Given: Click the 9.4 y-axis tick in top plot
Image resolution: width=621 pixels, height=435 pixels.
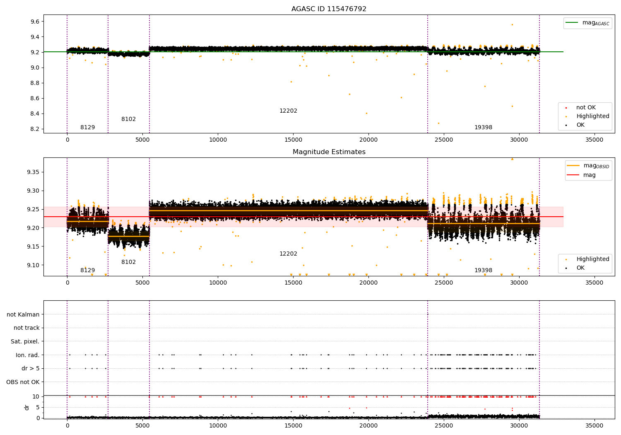Looking at the screenshot, I should point(35,37).
